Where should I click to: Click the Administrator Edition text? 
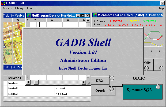(83, 60)
